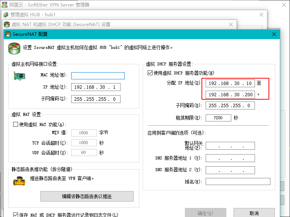Click UDP session timeout field 60

pyautogui.click(x=84, y=152)
